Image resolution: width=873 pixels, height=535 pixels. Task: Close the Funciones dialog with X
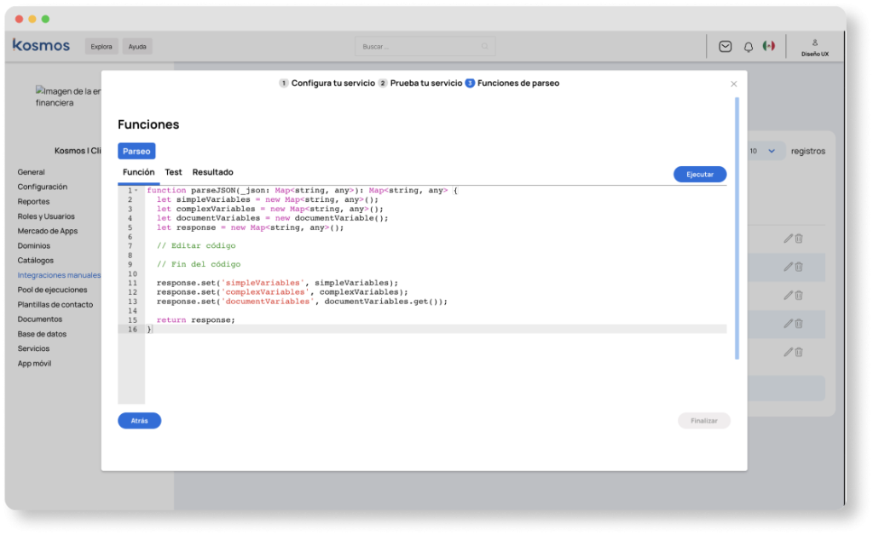(734, 84)
